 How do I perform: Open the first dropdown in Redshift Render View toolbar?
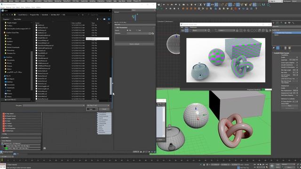click(199, 31)
